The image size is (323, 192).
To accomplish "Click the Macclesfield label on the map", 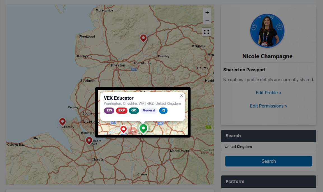I will pos(179,151).
